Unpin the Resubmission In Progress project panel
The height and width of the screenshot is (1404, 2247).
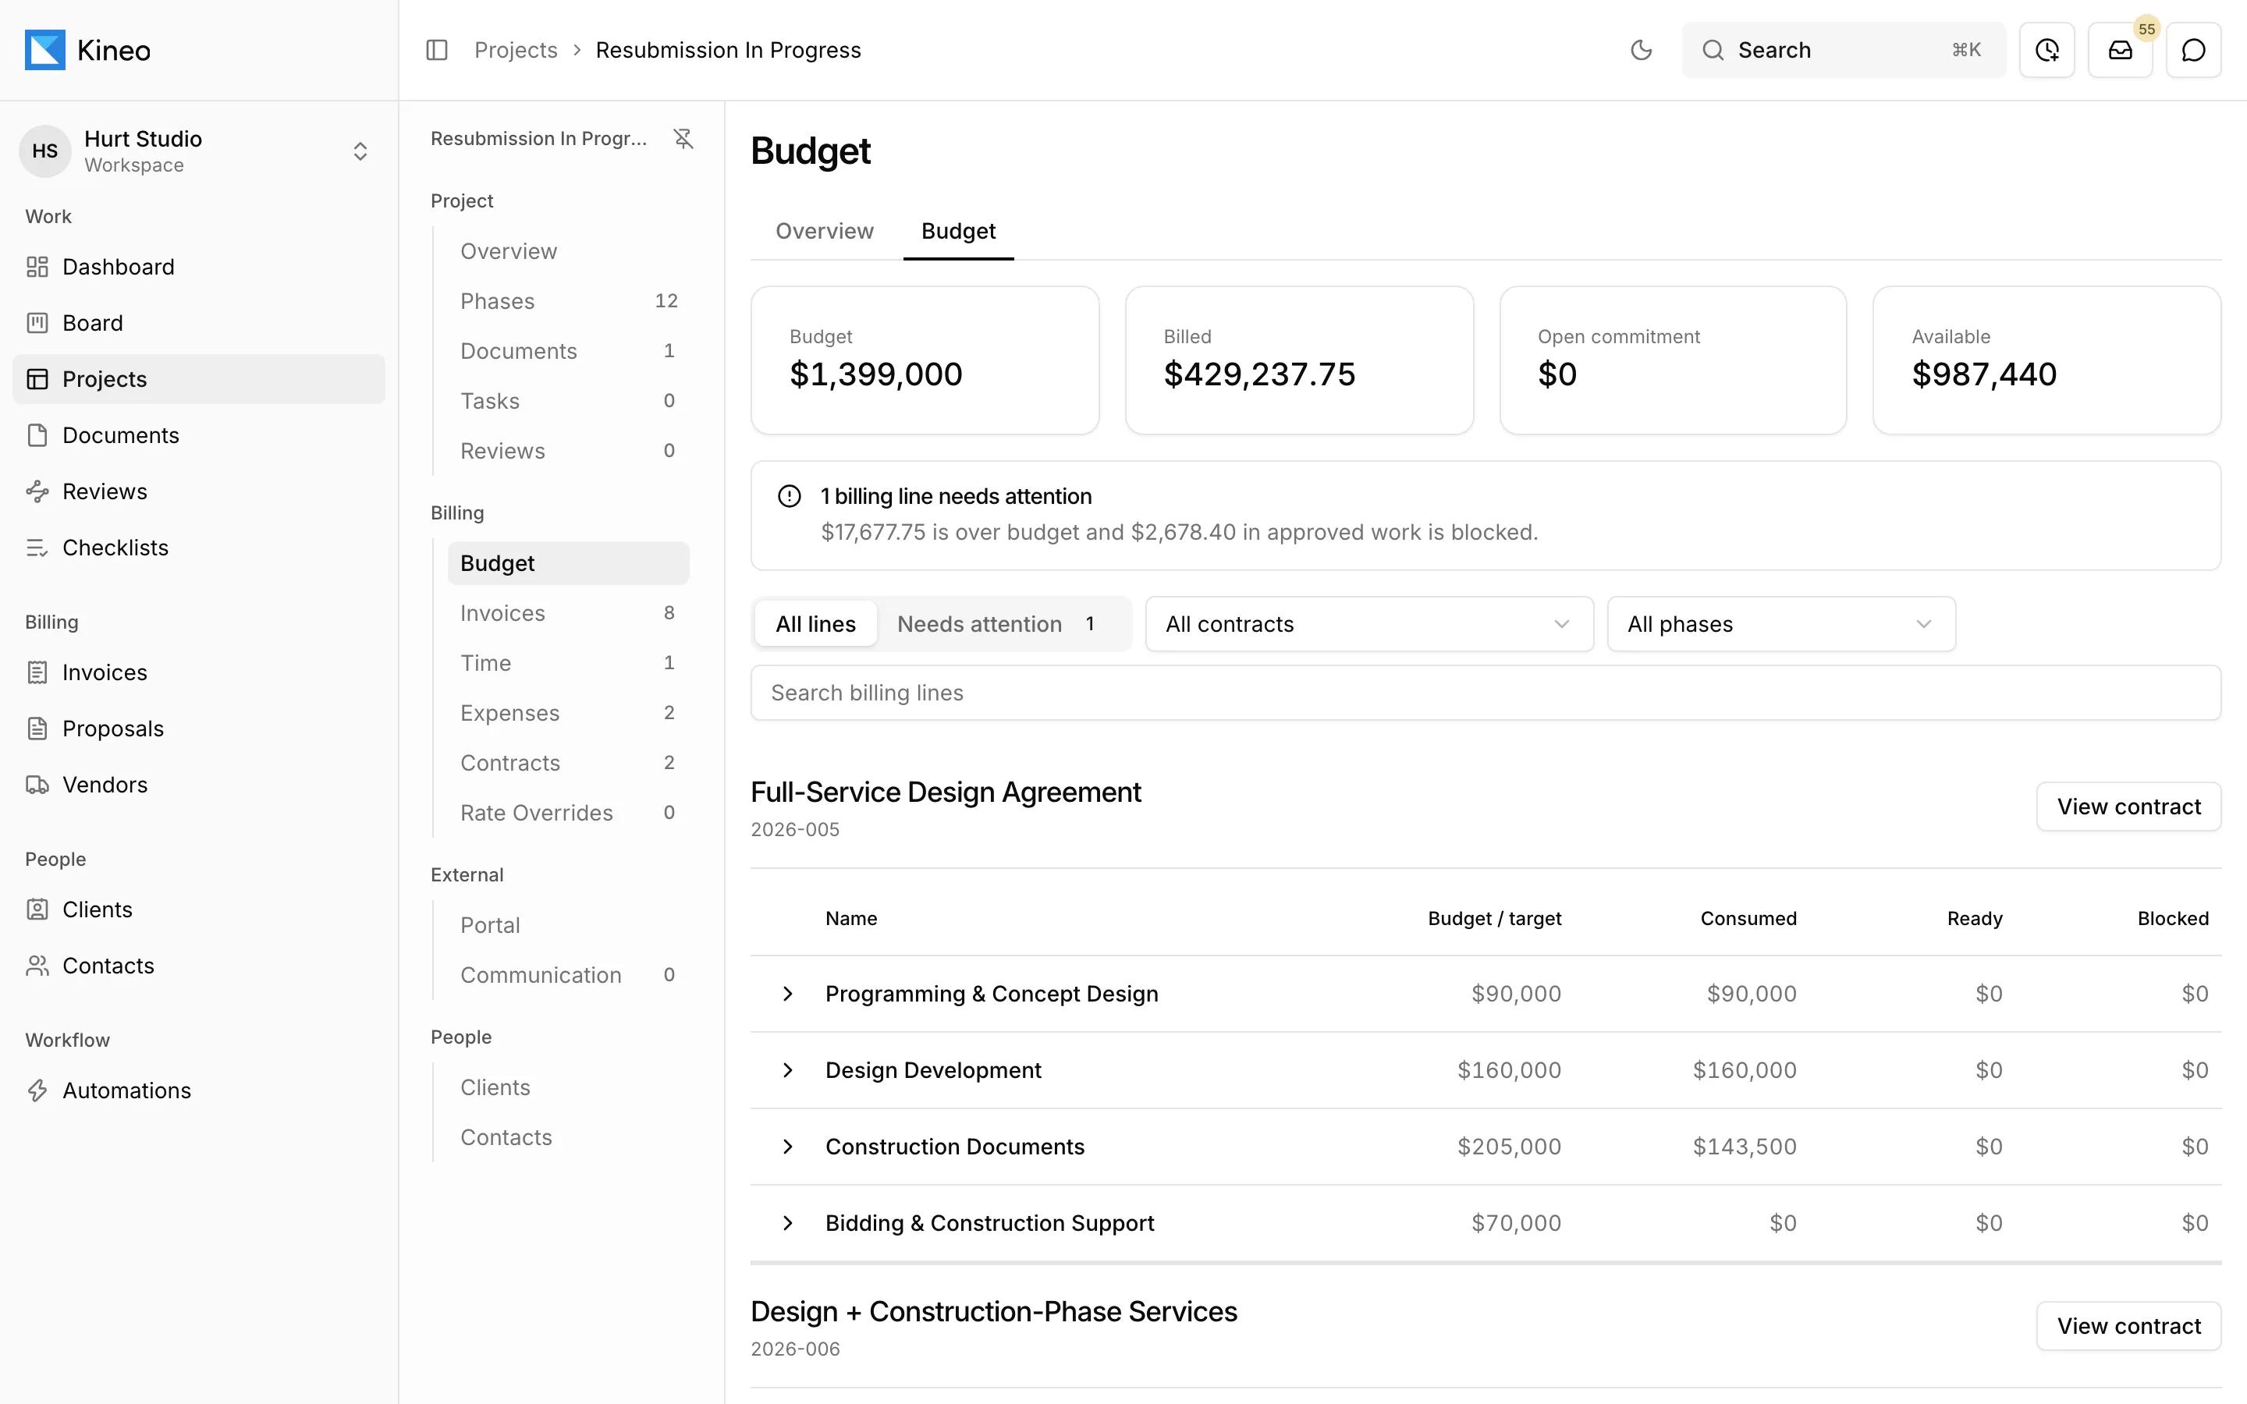pos(683,138)
